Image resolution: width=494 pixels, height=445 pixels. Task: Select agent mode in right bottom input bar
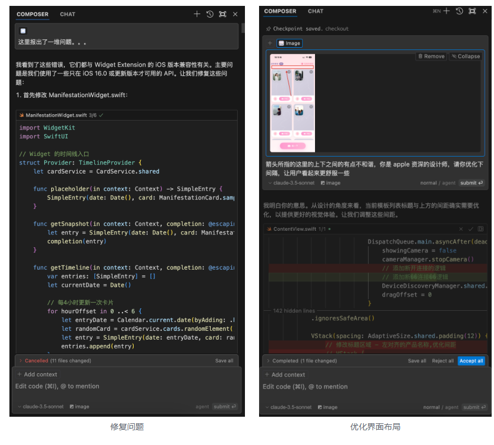(452, 407)
